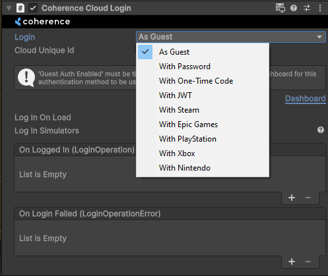The image size is (328, 276).
Task: Open the Dashboard link
Action: (306, 99)
